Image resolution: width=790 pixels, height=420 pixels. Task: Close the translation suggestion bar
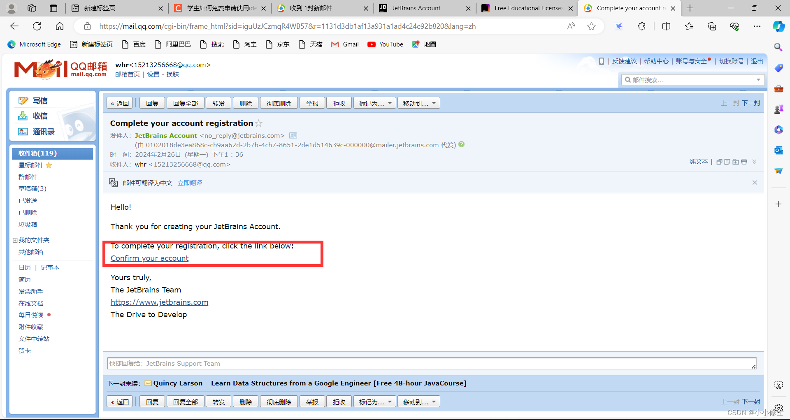pos(755,183)
